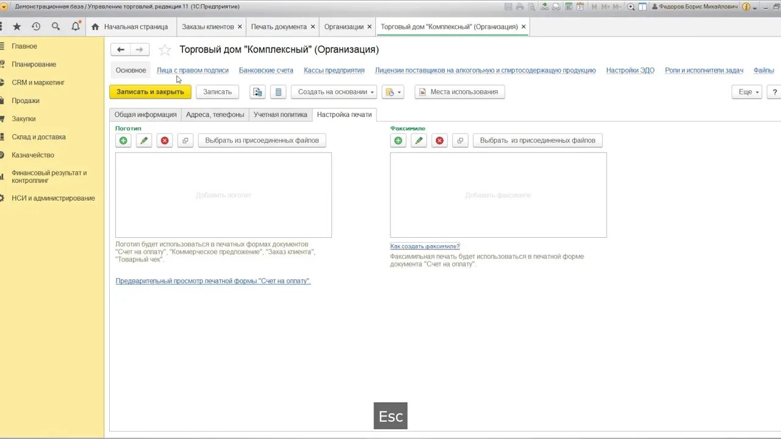Viewport: 781px width, 439px height.
Task: Open the Казначейство section
Action: pyautogui.click(x=33, y=155)
